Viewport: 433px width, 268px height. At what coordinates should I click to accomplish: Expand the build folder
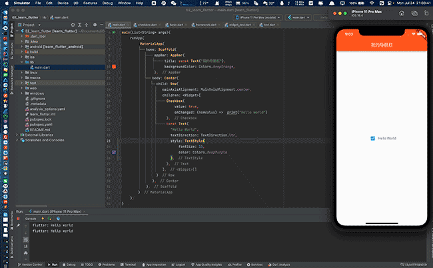tap(22, 52)
